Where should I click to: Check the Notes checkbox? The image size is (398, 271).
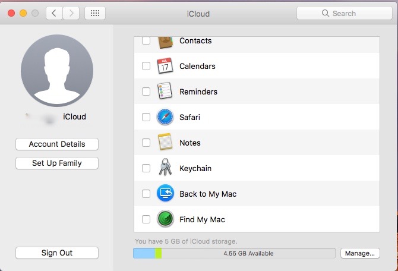pyautogui.click(x=146, y=143)
